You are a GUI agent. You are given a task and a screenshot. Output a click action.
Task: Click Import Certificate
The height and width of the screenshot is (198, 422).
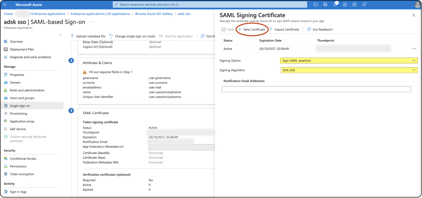284,29
